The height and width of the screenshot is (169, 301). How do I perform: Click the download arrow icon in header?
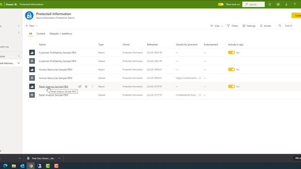(x=286, y=4)
